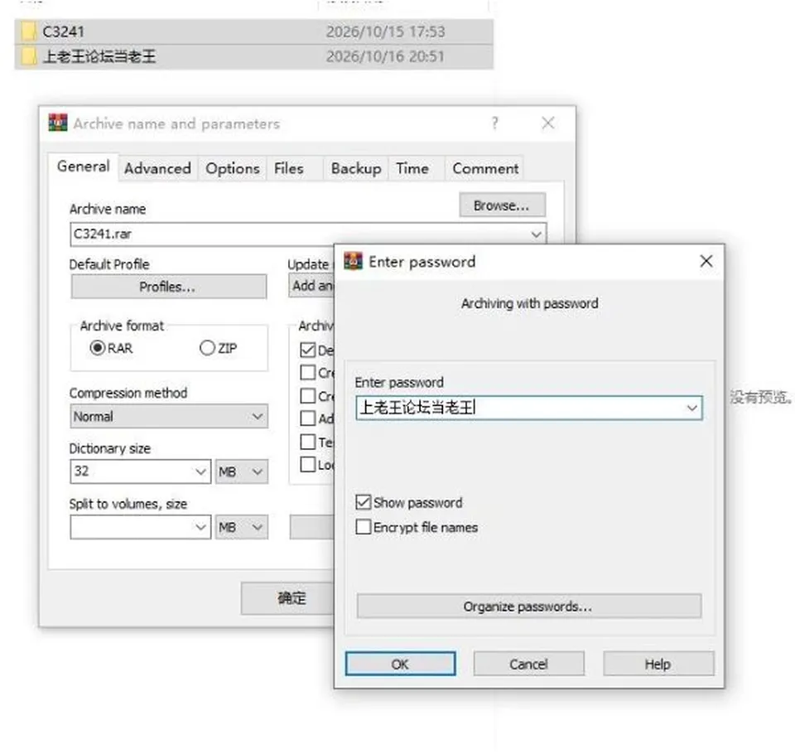Open the Split to volumes MB unit dropdown
Viewport: 795px width, 754px height.
241,528
